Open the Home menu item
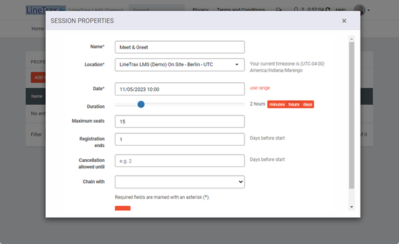399x244 pixels. (38, 29)
